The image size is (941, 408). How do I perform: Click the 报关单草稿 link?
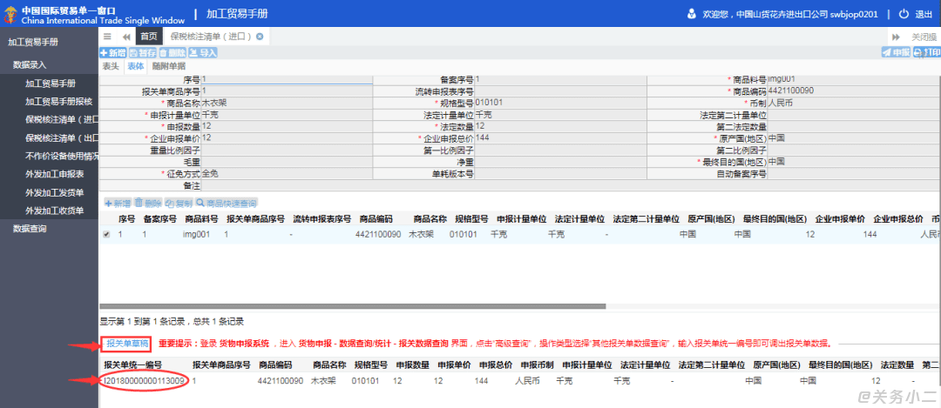click(126, 344)
